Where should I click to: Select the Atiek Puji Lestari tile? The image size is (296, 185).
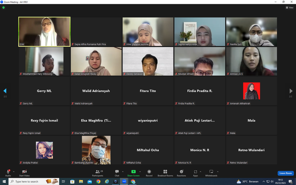200,120
